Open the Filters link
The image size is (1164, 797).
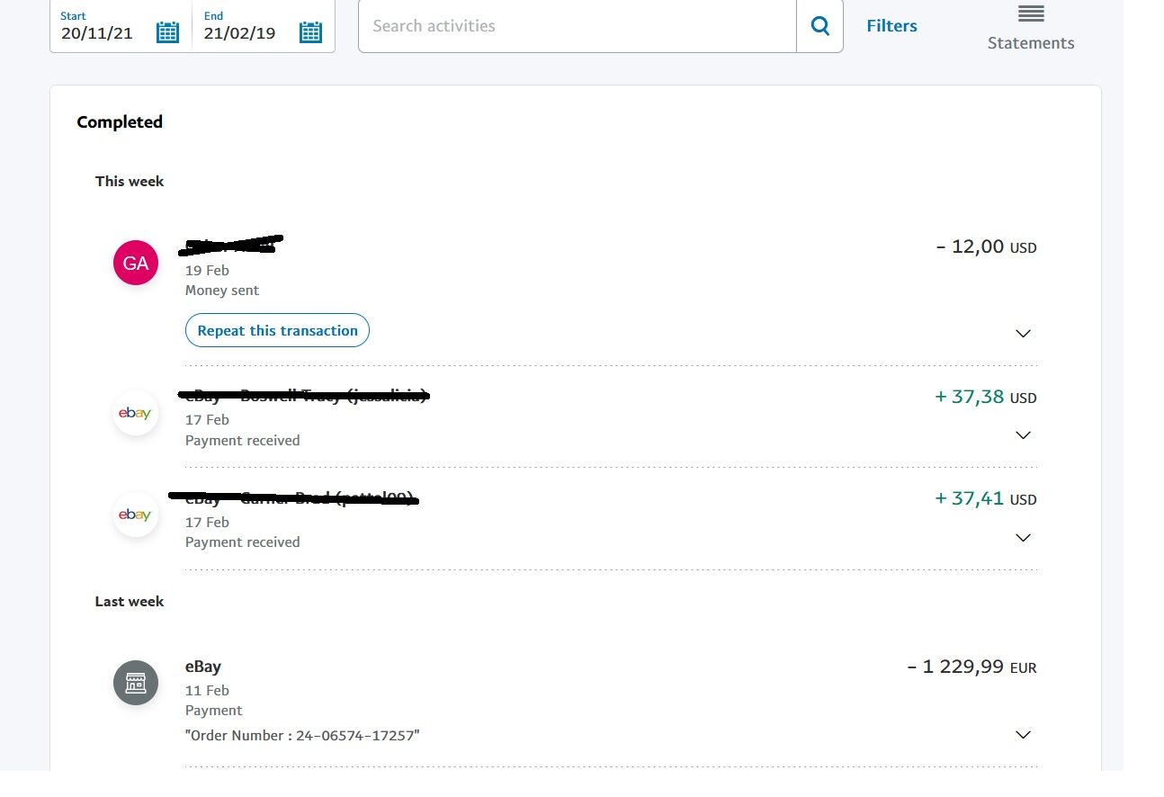point(891,26)
